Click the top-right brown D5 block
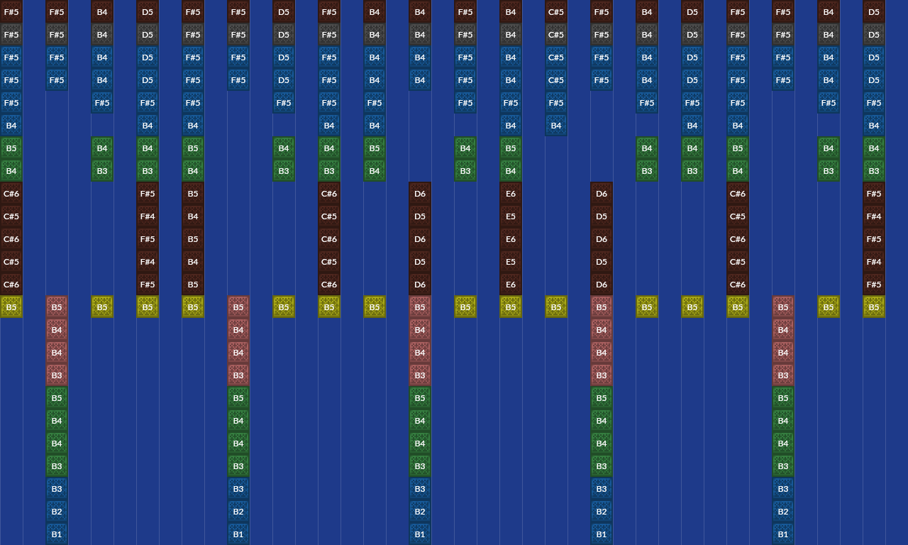The width and height of the screenshot is (908, 545). pos(874,12)
